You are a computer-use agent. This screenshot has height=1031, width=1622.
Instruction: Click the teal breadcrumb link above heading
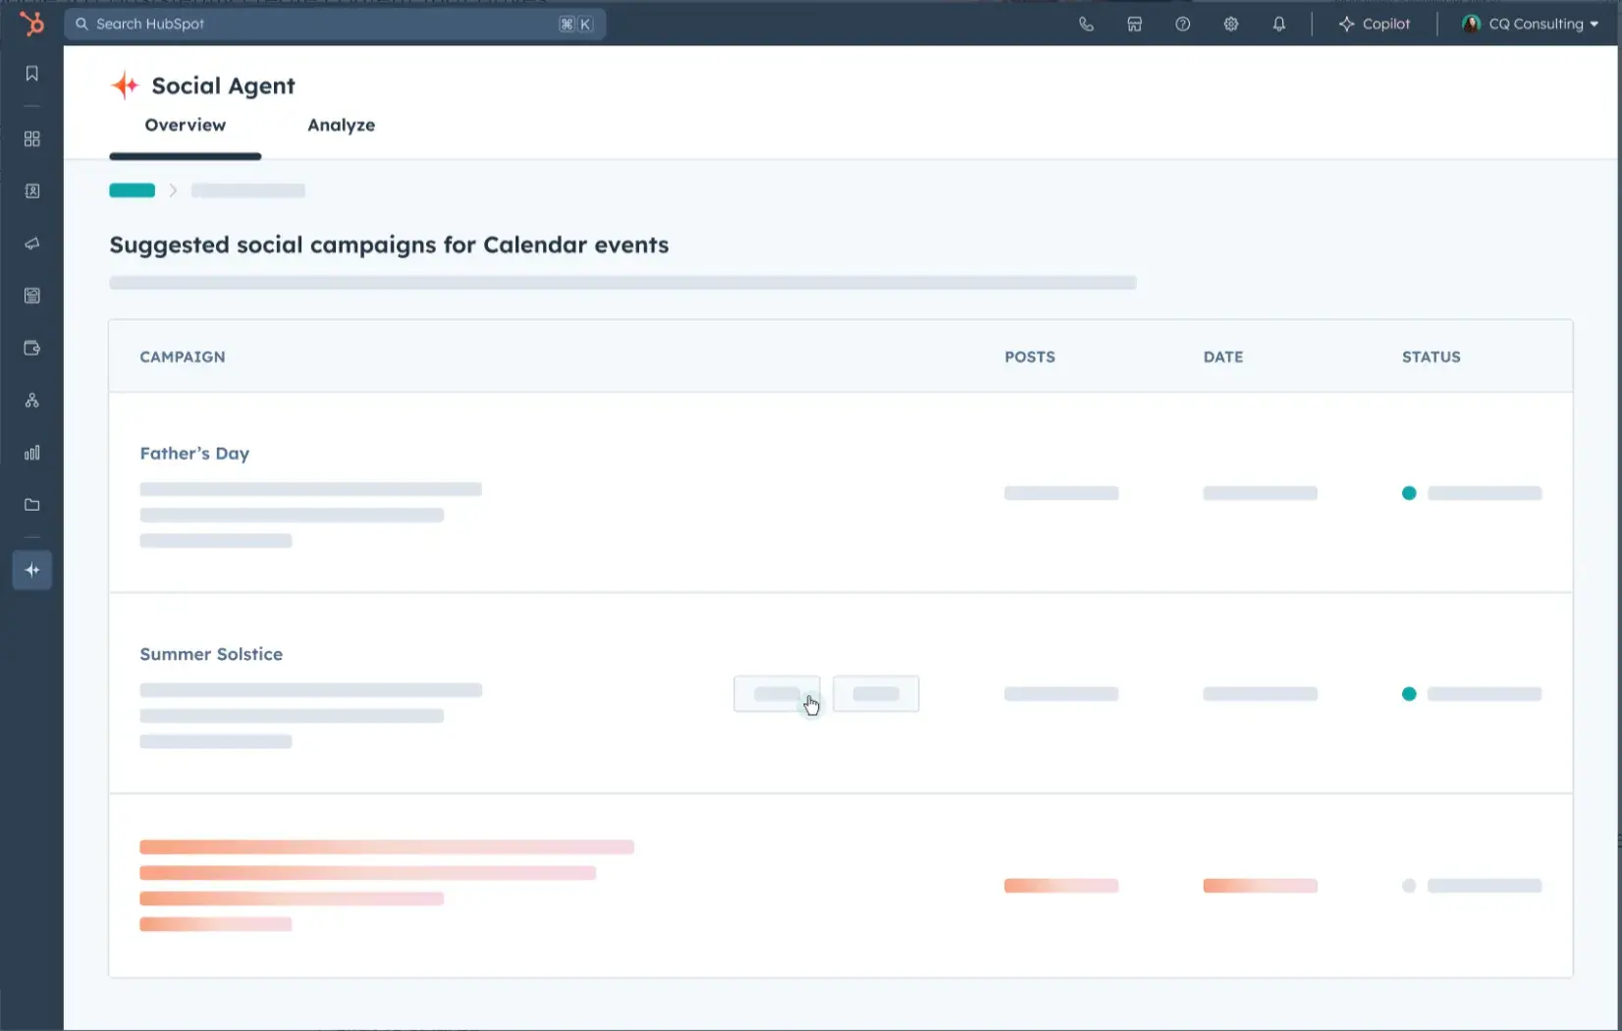click(x=132, y=190)
